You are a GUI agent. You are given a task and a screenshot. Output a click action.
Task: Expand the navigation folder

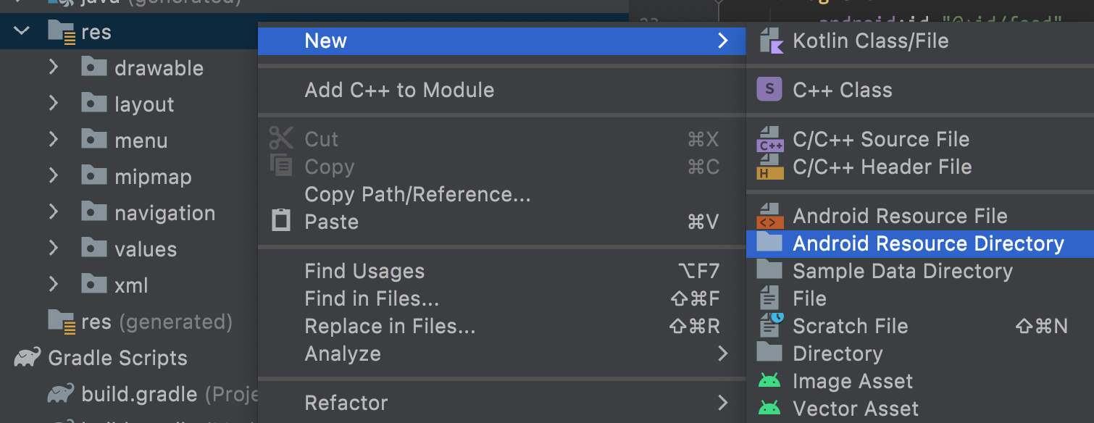(53, 212)
